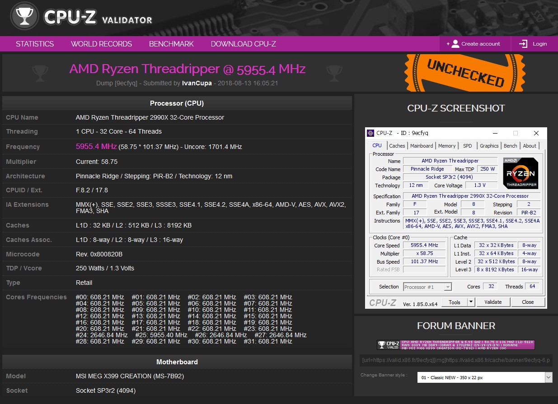558x404 pixels.
Task: Open submitter IvanCupa's profile
Action: tap(197, 84)
